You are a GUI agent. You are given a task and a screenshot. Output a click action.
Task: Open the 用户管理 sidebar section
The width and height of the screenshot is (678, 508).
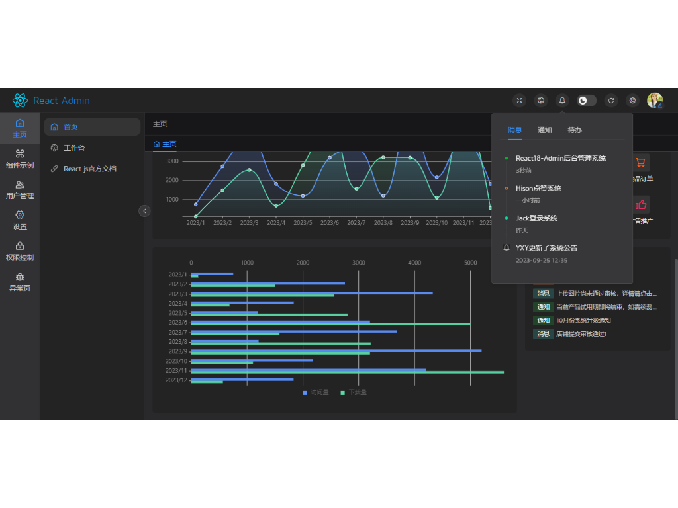click(20, 190)
